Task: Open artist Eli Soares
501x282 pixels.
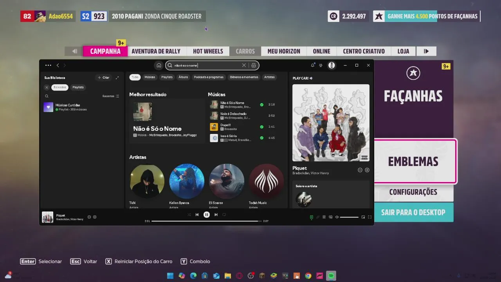Action: point(227,181)
